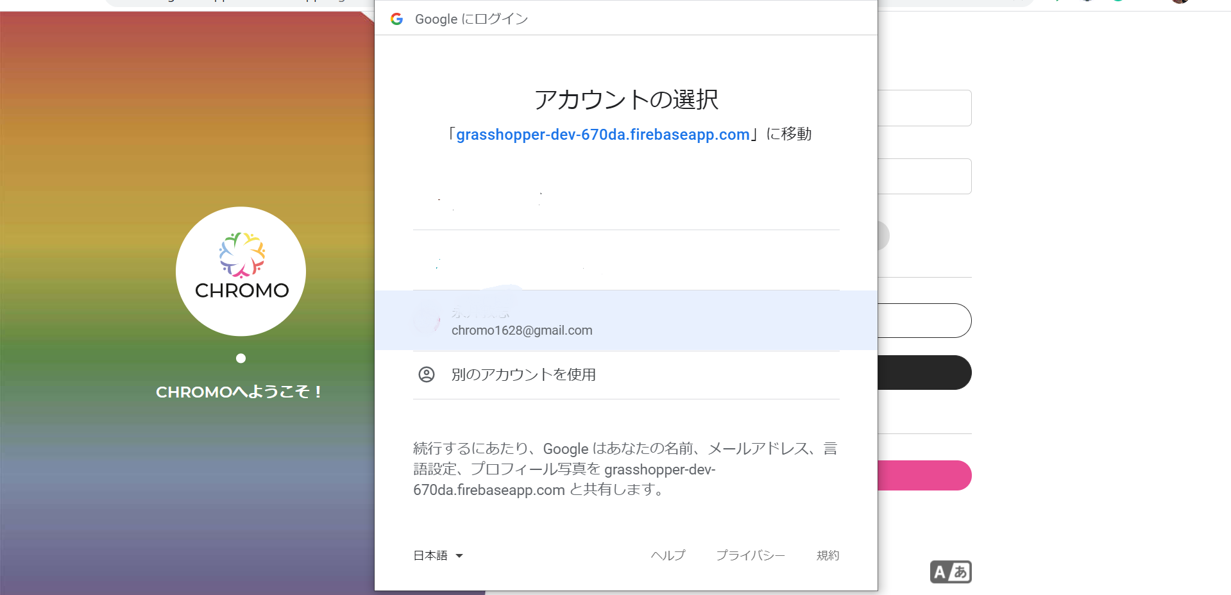Expand the language selector chevron
Image resolution: width=1231 pixels, height=595 pixels.
point(460,556)
